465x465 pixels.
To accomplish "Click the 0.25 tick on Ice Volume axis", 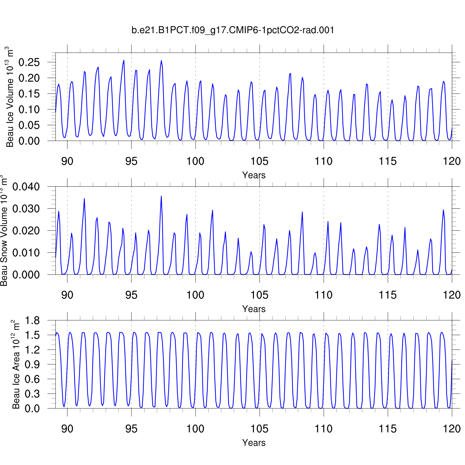I will coord(29,62).
